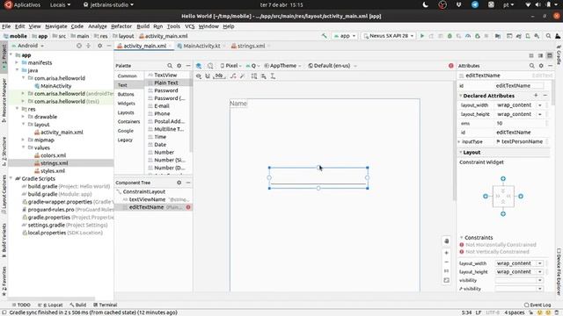
Task: Click the orientation toggle icon in design toolbar
Action: [x=210, y=66]
